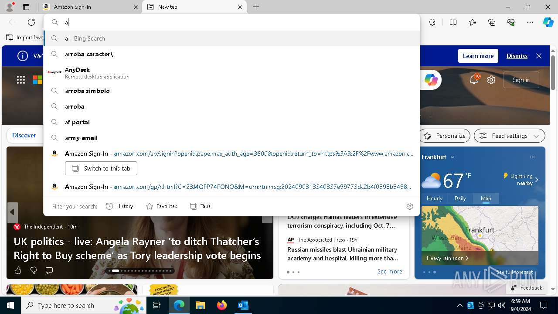The image size is (558, 314).
Task: Filter search by Favorites
Action: click(x=161, y=206)
